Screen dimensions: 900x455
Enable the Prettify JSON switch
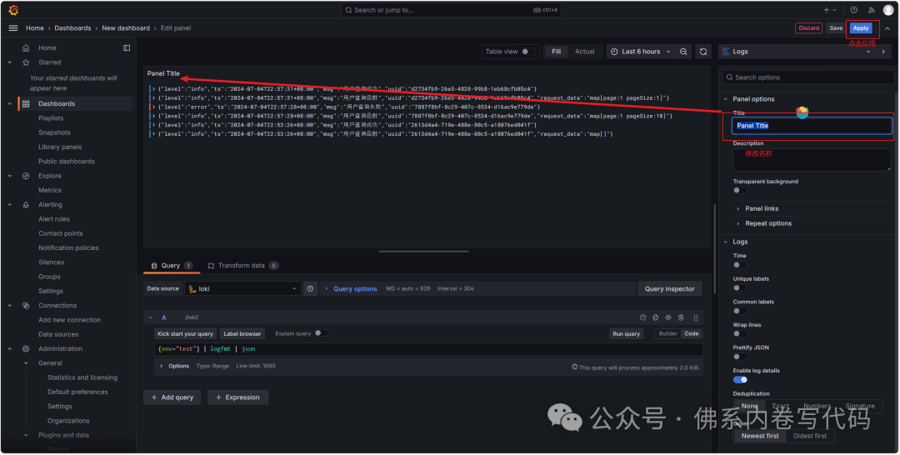click(740, 357)
